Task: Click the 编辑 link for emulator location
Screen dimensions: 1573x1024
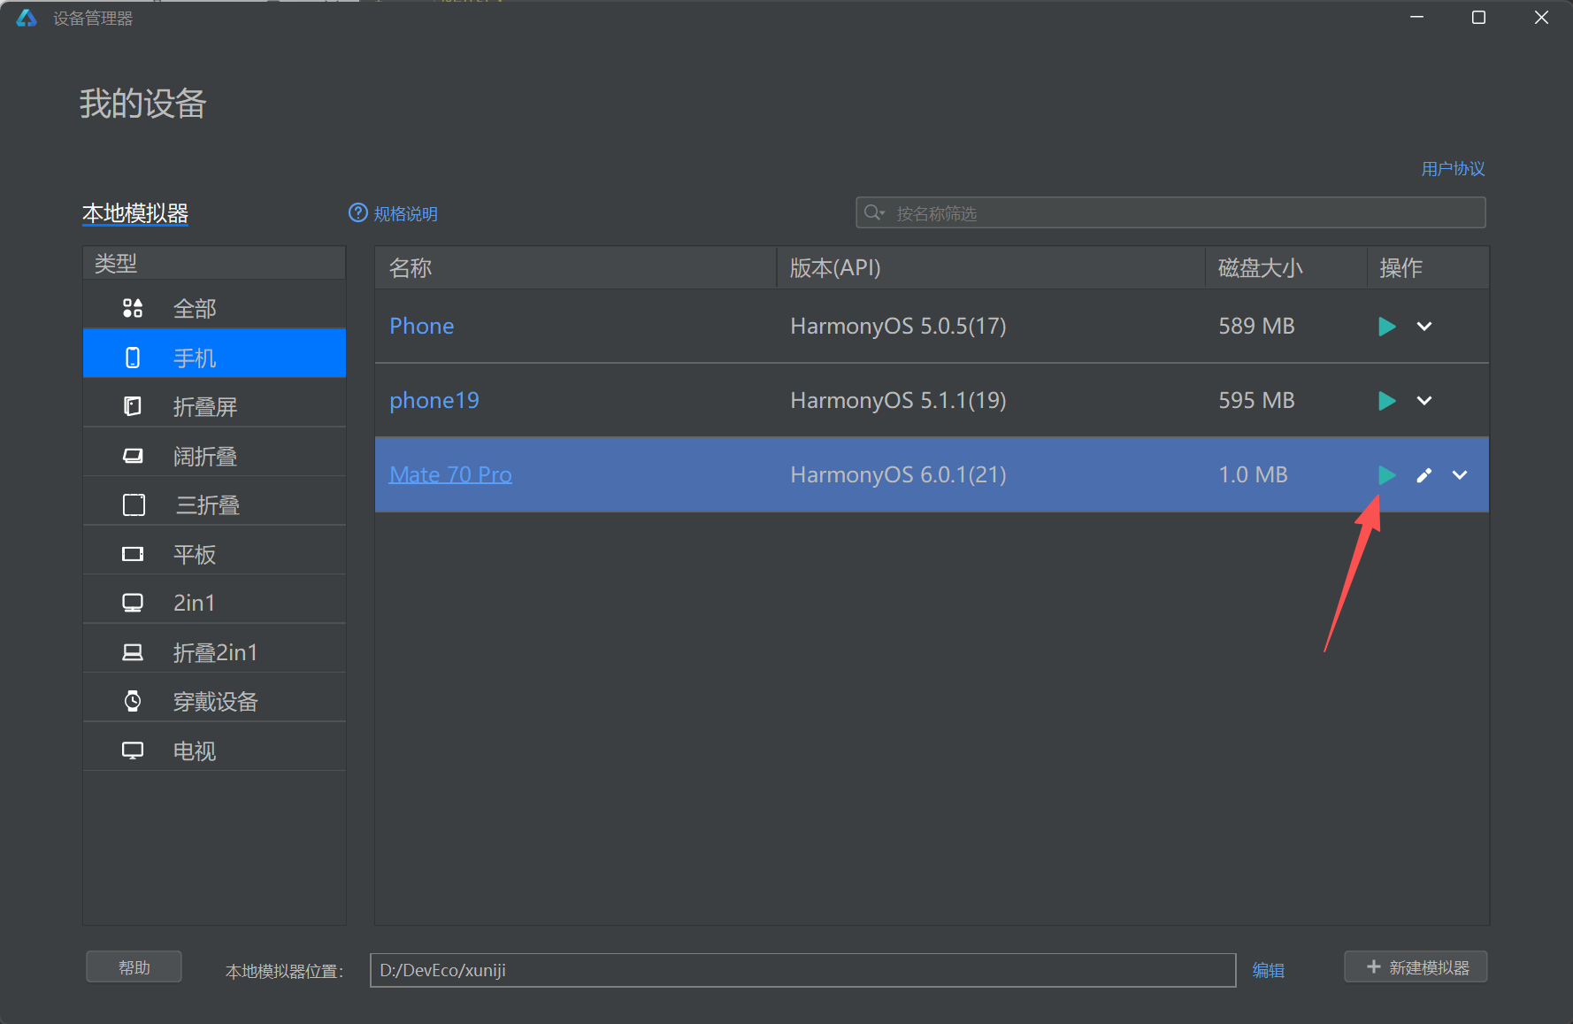Action: click(1268, 970)
